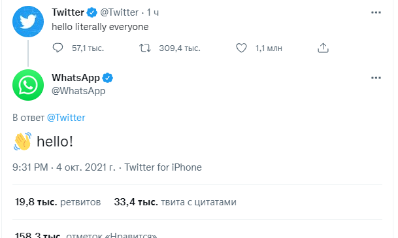This screenshot has width=398, height=238.
Task: Click the verified badge next to Twitter's name
Action: (x=92, y=12)
